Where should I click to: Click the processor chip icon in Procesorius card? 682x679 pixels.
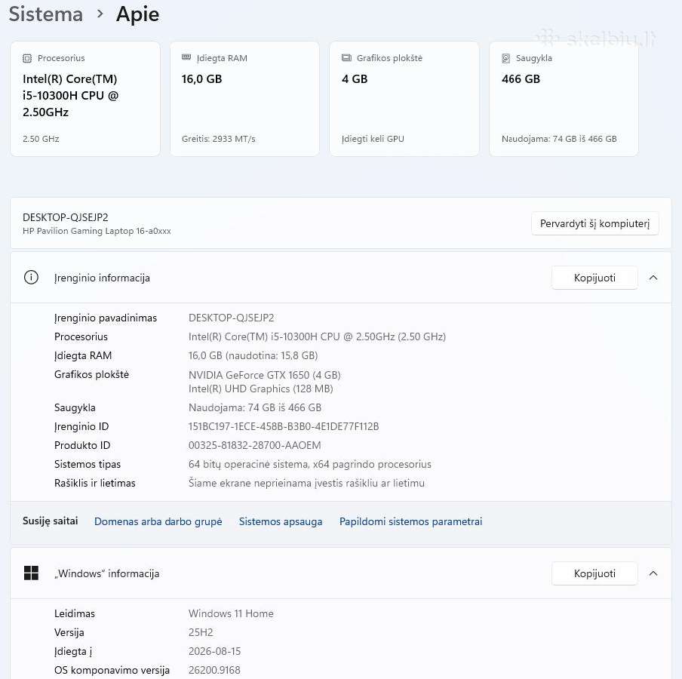coord(27,58)
